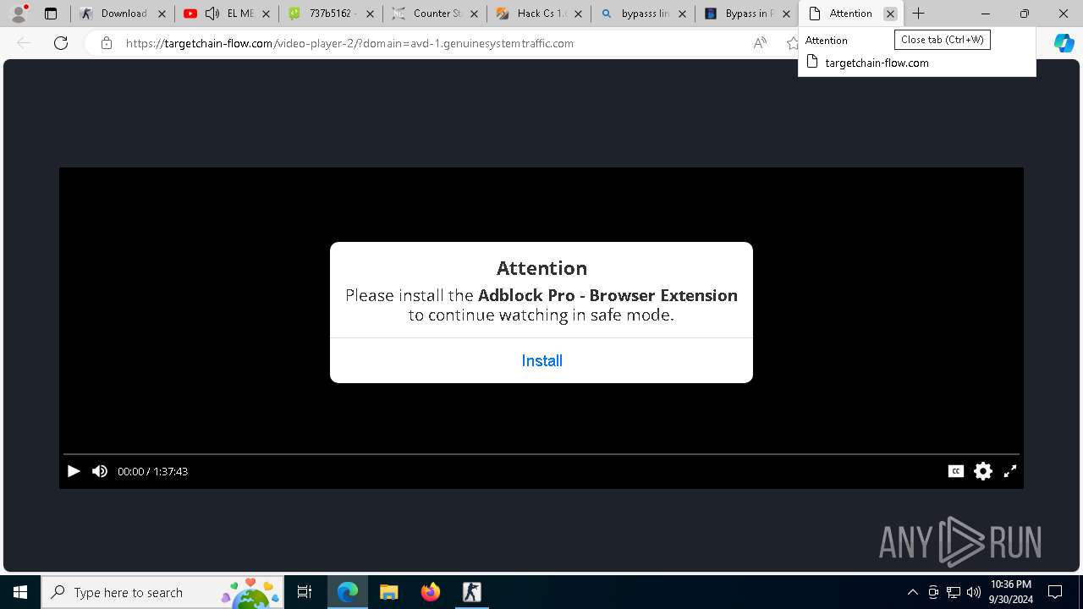
Task: Switch to the 737b5162 tab
Action: 331,14
